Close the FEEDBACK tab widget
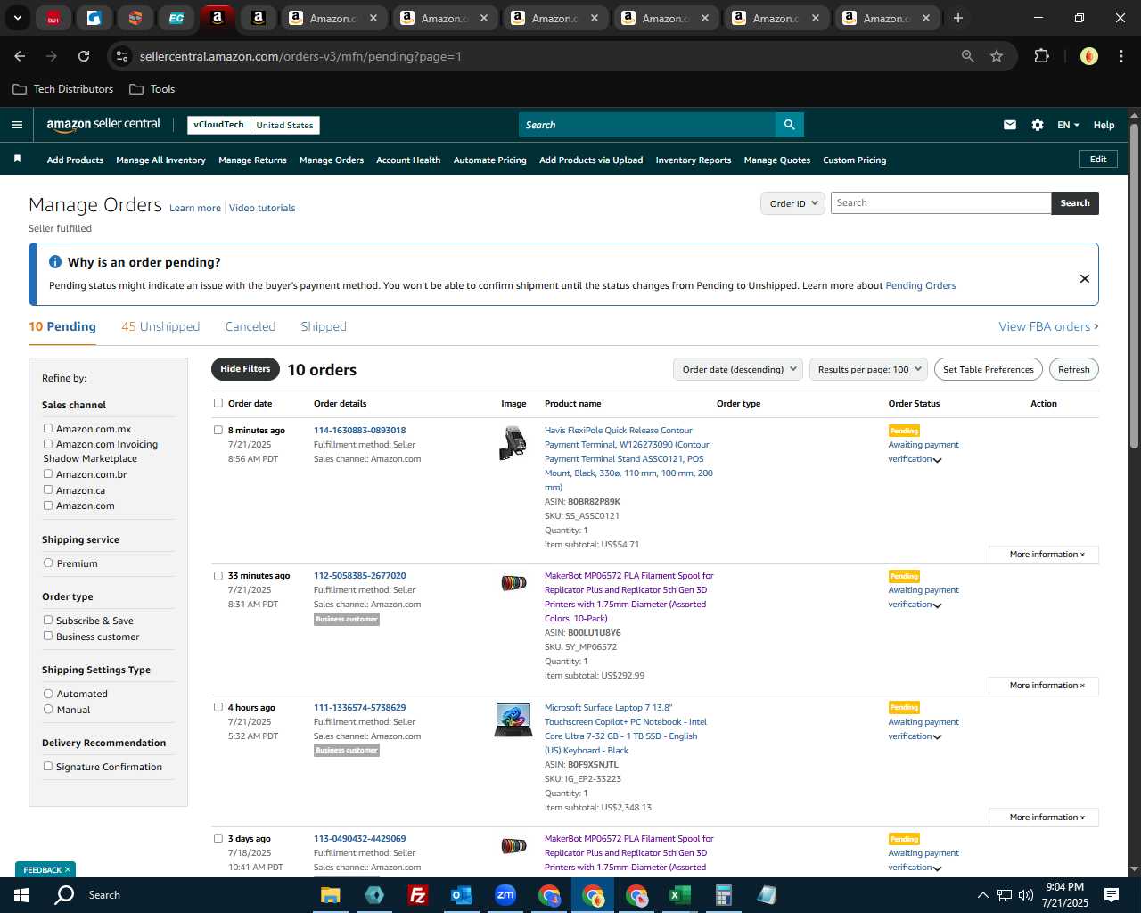 point(68,869)
